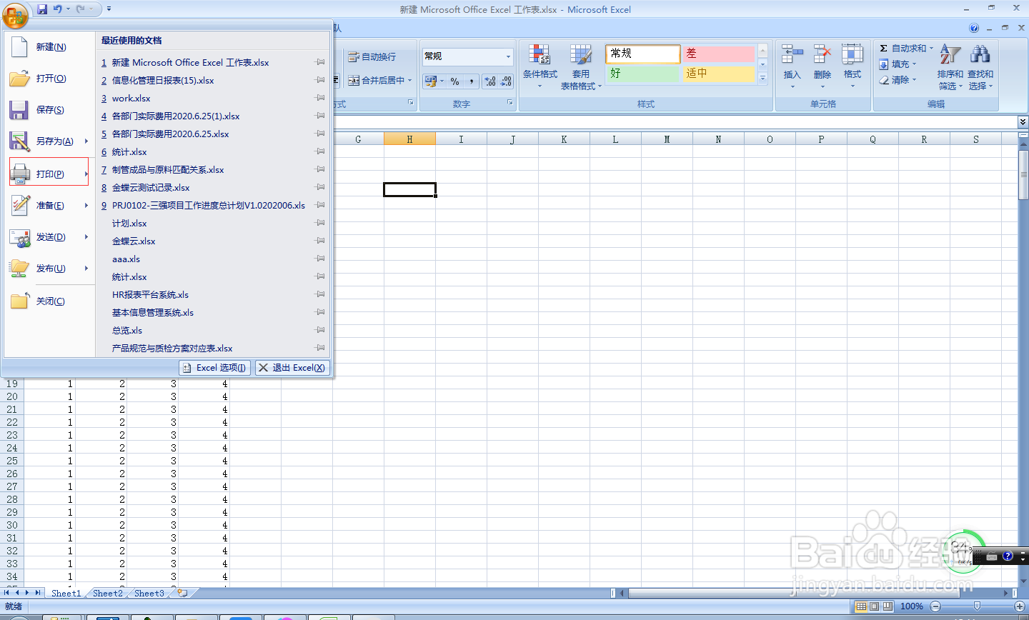Pin 计划.xlsx in recent documents
Viewport: 1029px width, 620px height.
pos(320,223)
